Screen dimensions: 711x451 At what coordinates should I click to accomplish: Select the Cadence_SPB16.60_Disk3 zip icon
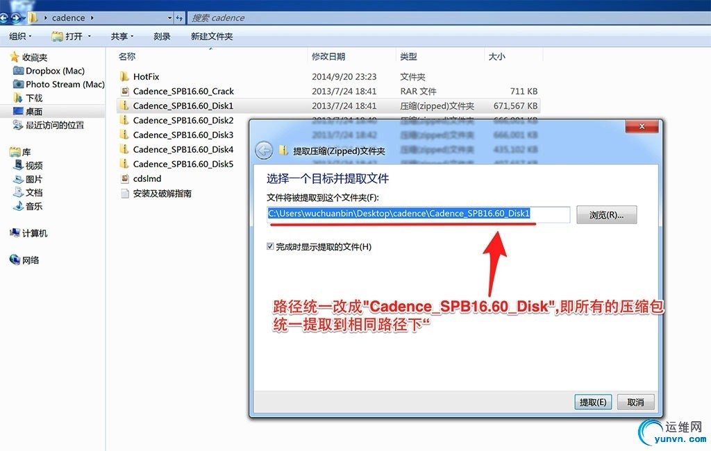pos(124,135)
